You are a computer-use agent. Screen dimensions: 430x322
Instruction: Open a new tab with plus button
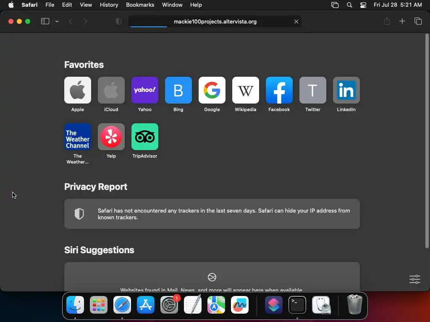pos(402,21)
